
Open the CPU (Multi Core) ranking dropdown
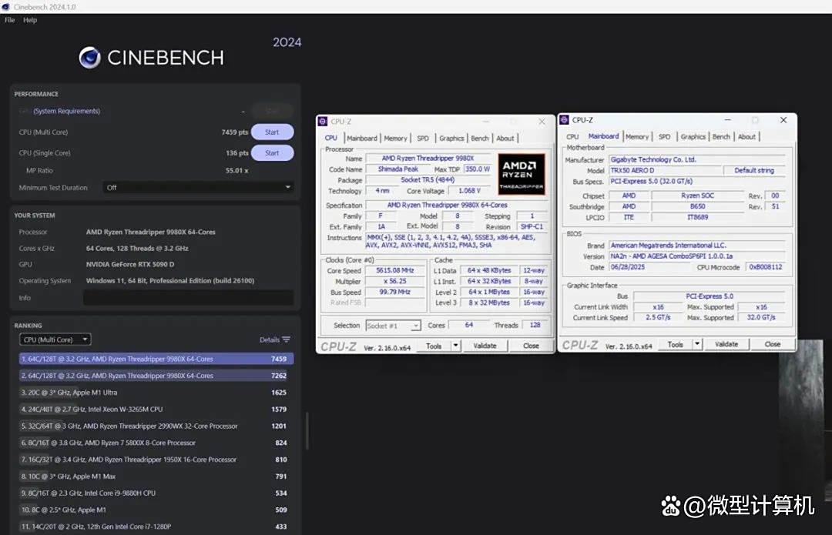pos(55,339)
